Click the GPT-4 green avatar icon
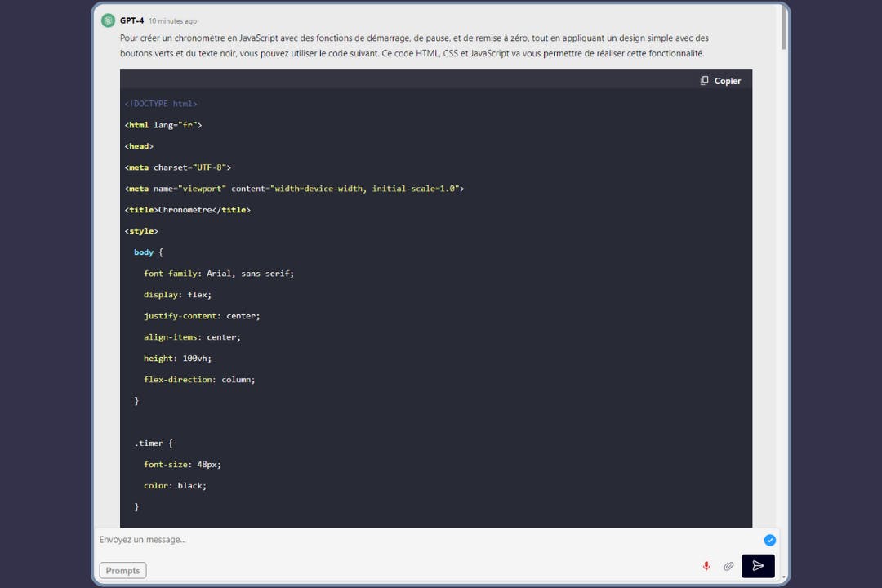This screenshot has height=588, width=882. point(108,20)
